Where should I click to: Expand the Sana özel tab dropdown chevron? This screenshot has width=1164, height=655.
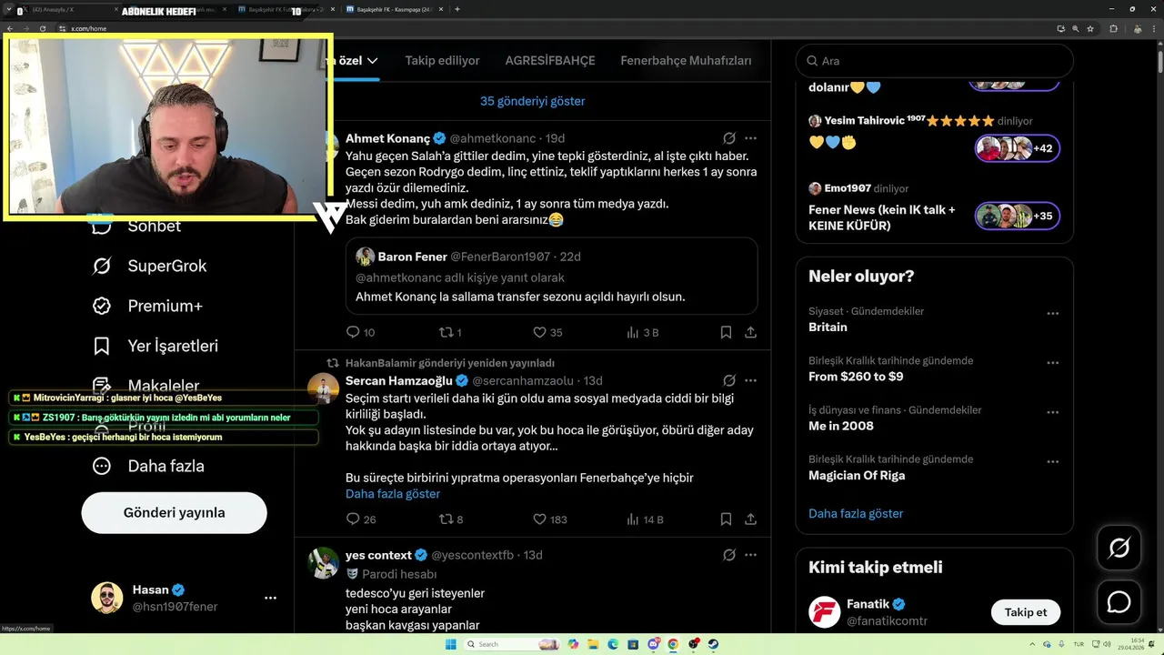[372, 61]
